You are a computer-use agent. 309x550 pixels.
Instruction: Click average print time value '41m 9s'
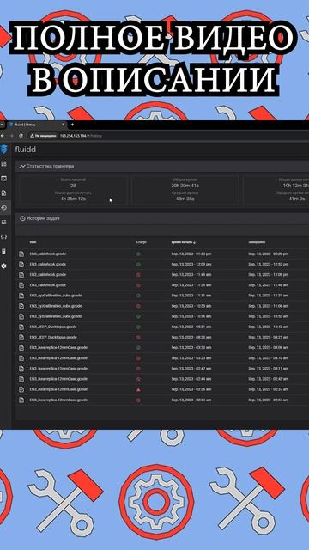(x=296, y=199)
